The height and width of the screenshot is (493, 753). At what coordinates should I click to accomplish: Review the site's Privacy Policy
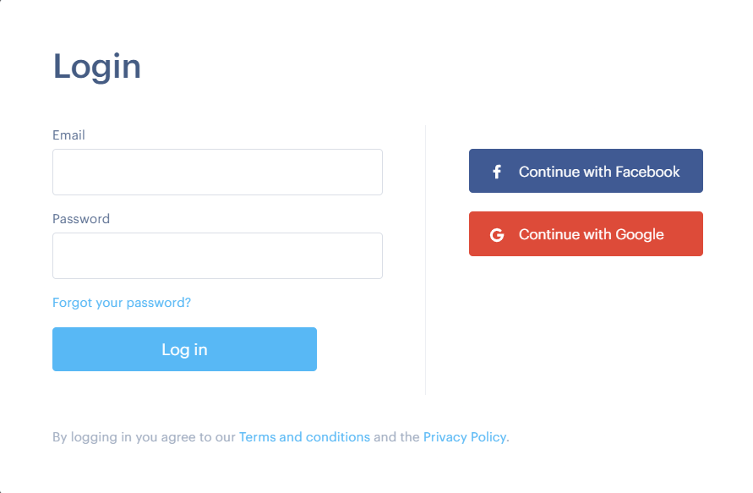tap(464, 436)
